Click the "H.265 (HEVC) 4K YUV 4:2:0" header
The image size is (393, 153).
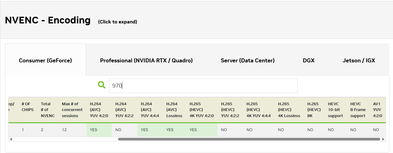pos(202,110)
